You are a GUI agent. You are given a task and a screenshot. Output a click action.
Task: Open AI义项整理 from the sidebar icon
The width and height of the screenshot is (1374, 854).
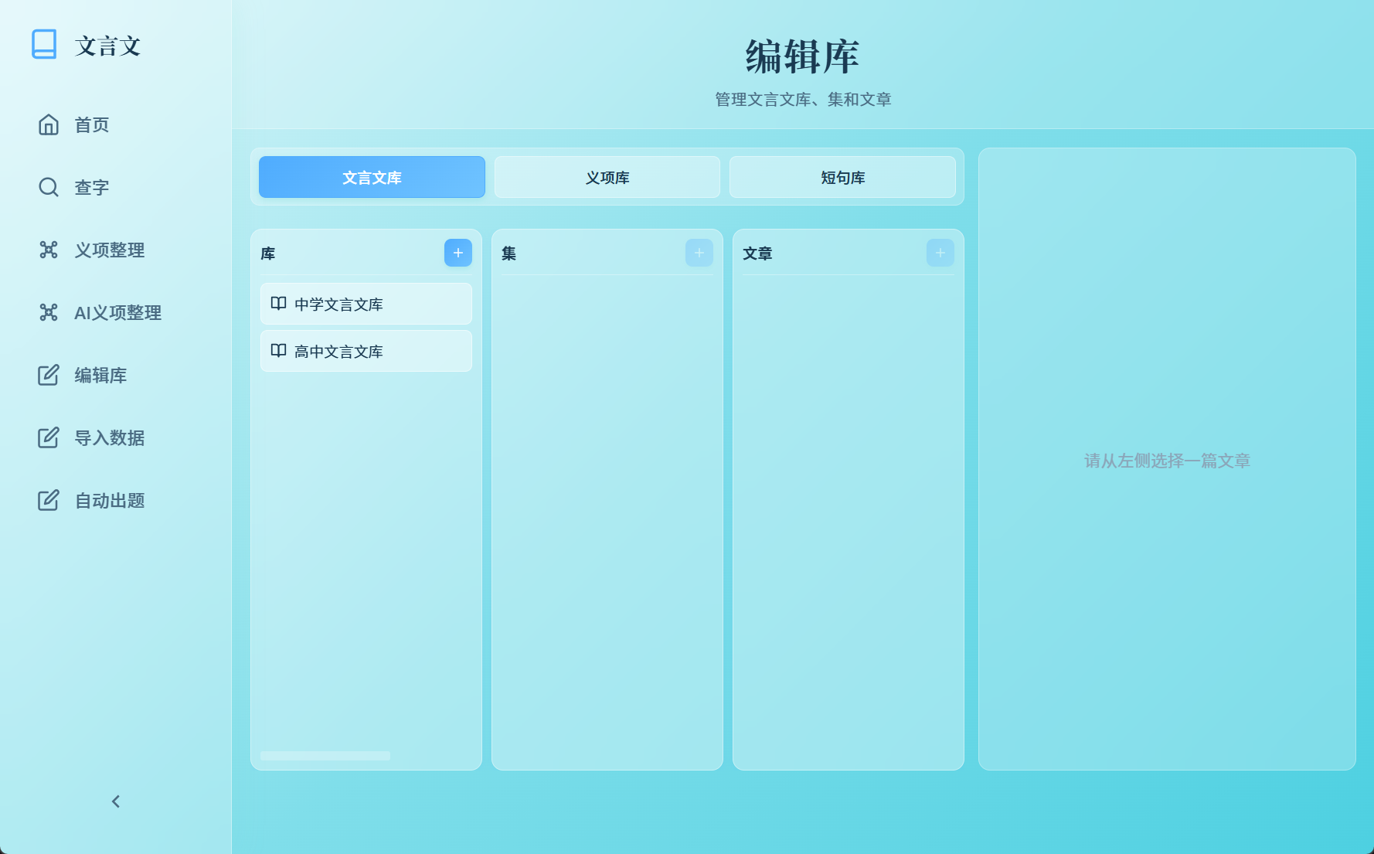click(x=49, y=312)
